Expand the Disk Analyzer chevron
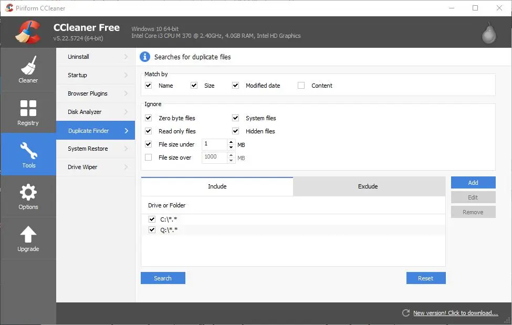 coord(126,112)
